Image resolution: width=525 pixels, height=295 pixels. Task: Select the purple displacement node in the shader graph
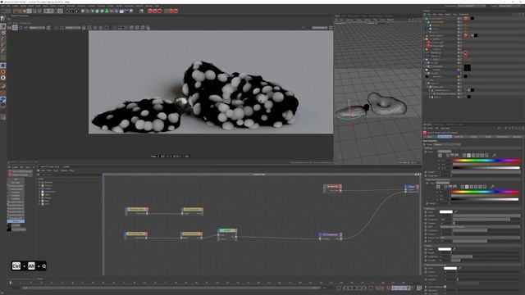coord(331,237)
